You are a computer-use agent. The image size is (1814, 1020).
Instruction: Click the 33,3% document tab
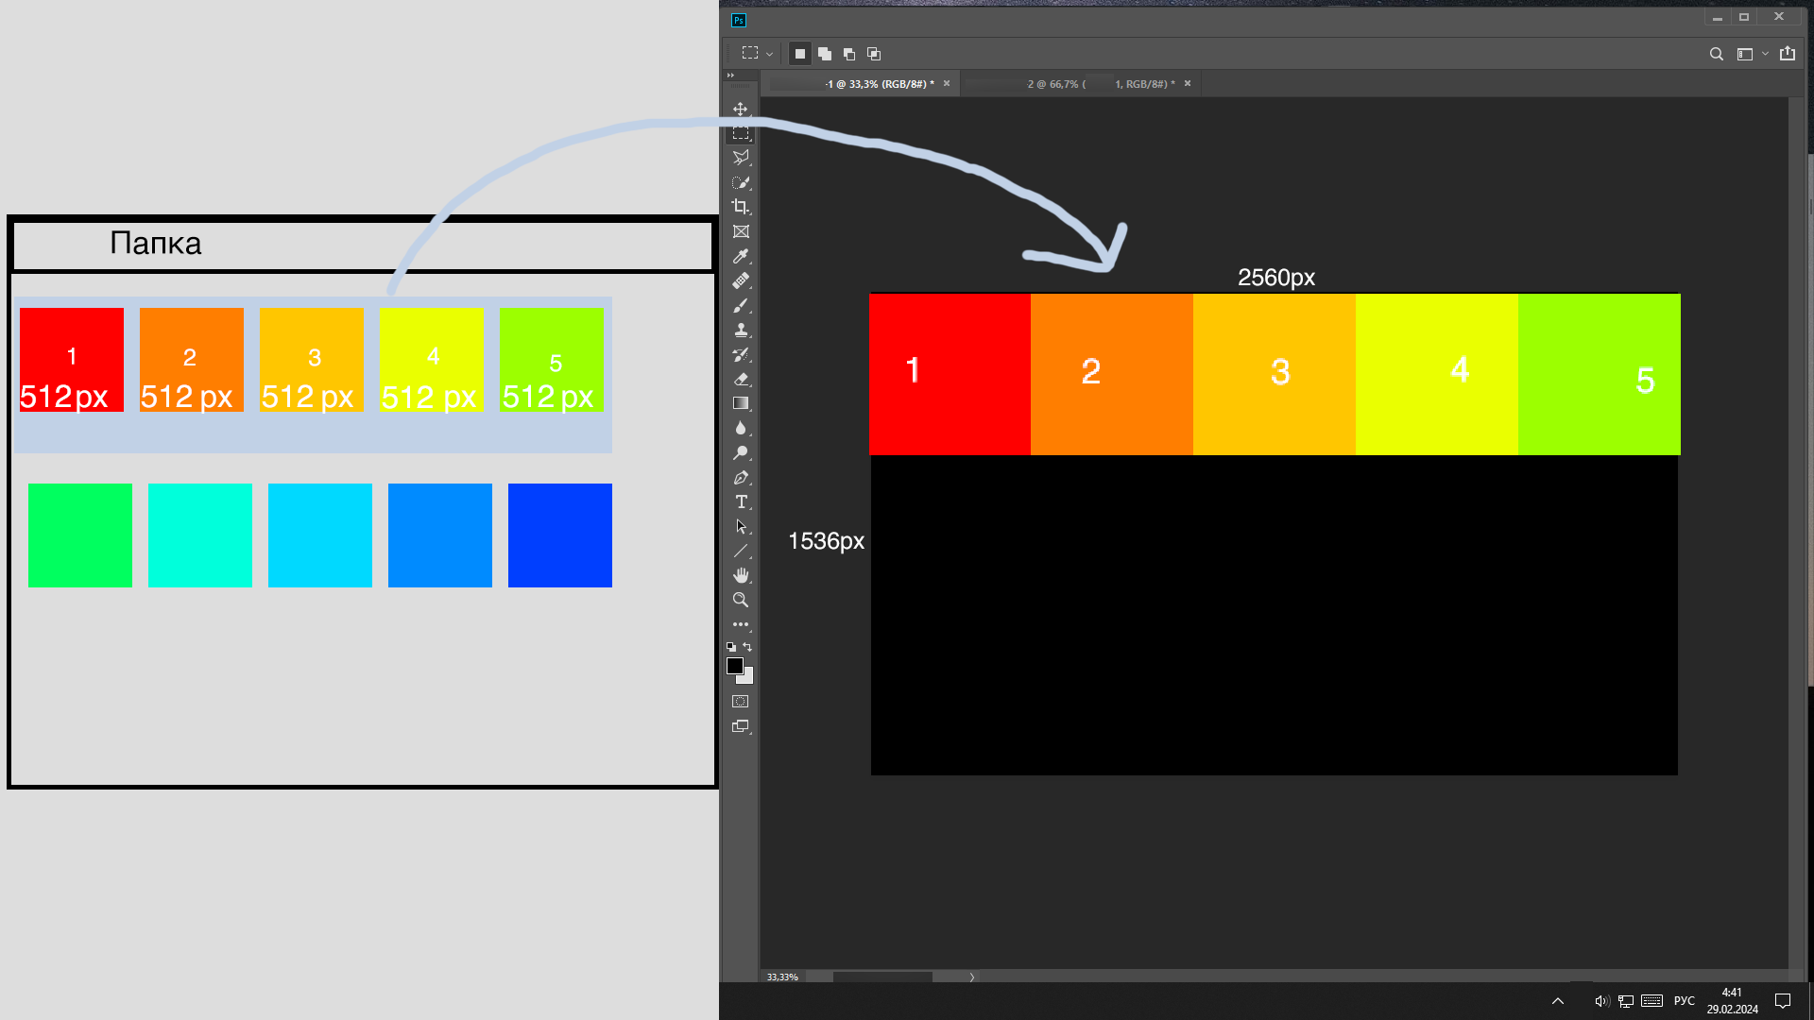pos(878,84)
